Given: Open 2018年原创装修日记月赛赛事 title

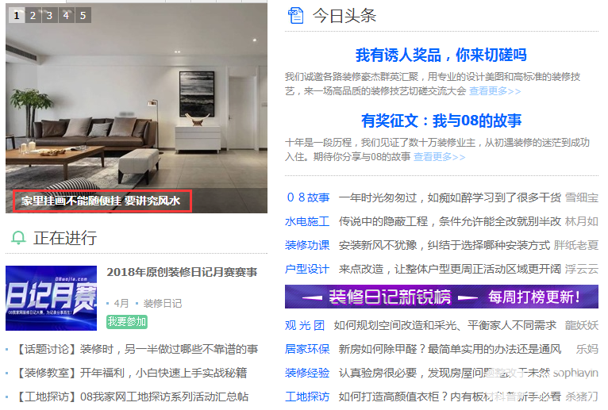Looking at the screenshot, I should [x=183, y=272].
